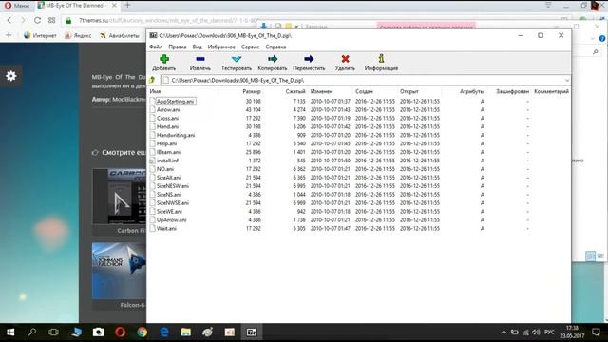This screenshot has width=608, height=342.
Task: Open the Авиабилеты bookmark
Action: click(x=120, y=36)
